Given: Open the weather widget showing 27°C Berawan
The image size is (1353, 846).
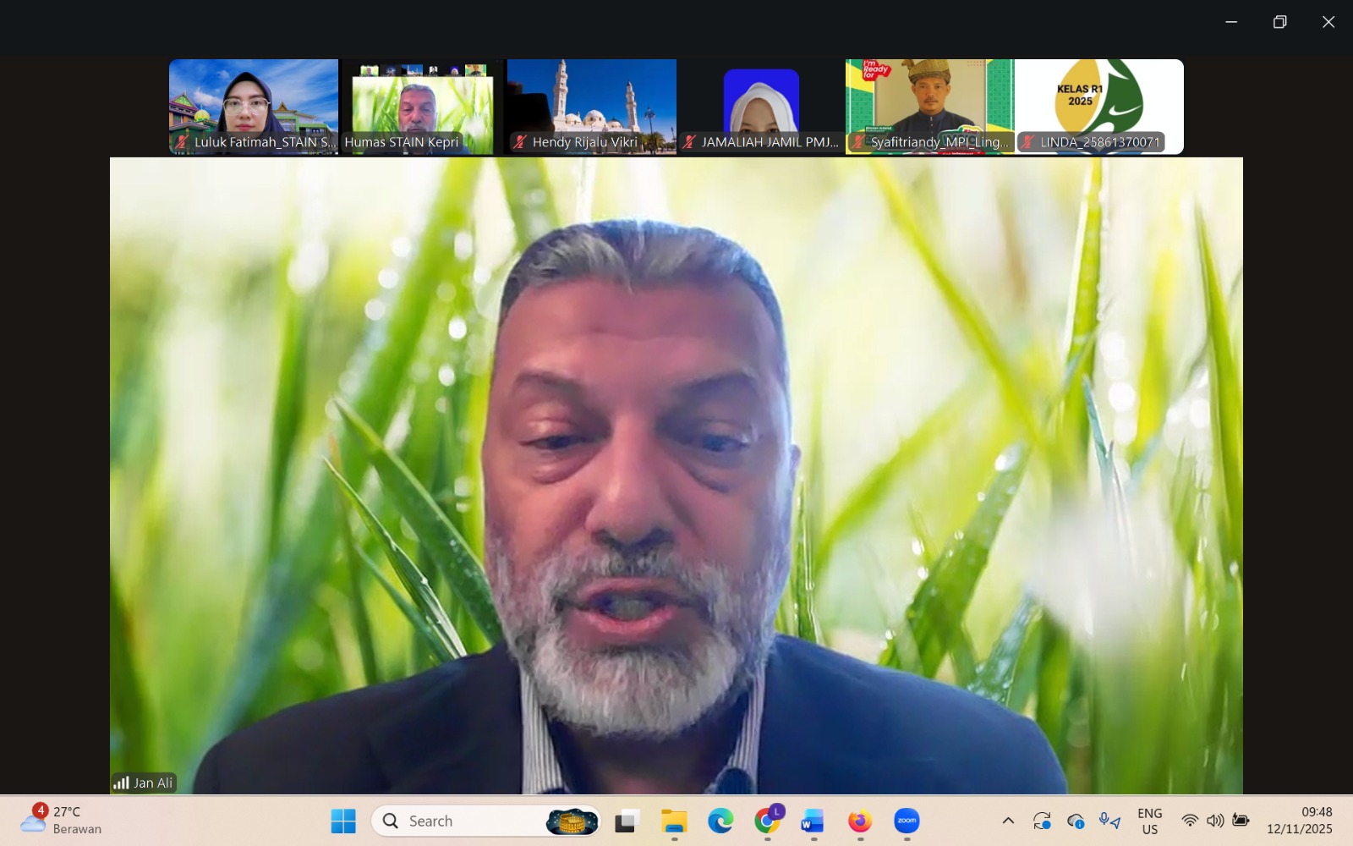Looking at the screenshot, I should click(61, 821).
